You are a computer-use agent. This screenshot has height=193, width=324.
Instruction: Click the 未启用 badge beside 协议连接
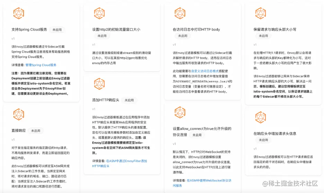click(197, 135)
